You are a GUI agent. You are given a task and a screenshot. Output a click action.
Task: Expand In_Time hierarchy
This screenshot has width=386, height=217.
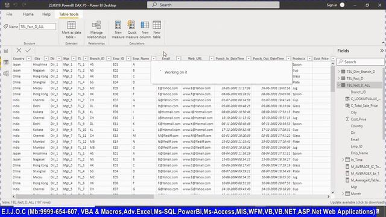pyautogui.click(x=343, y=160)
